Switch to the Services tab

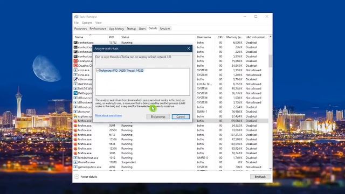(165, 29)
